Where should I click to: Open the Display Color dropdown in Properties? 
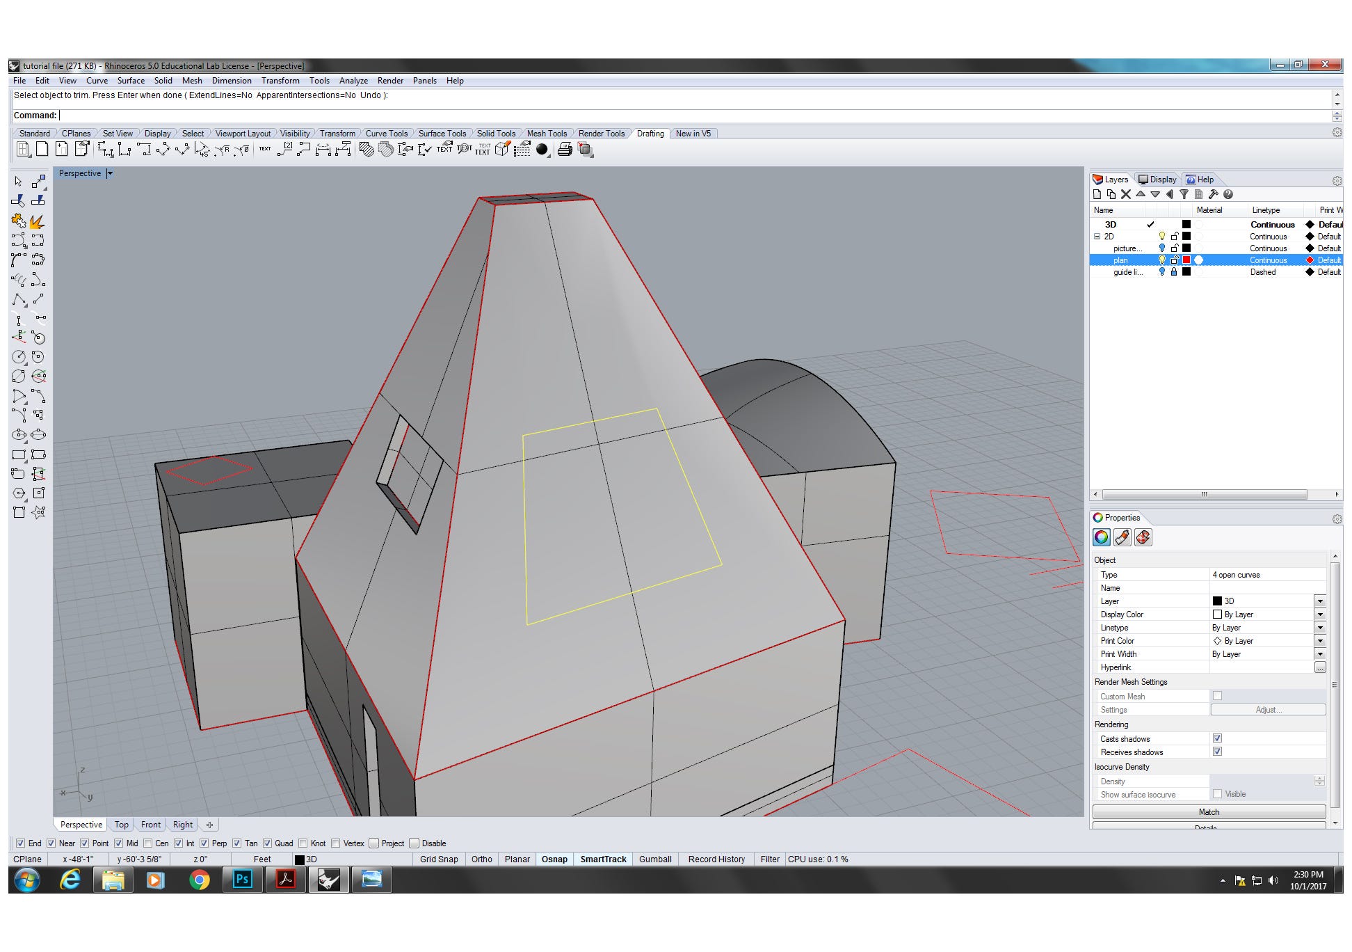pyautogui.click(x=1319, y=614)
